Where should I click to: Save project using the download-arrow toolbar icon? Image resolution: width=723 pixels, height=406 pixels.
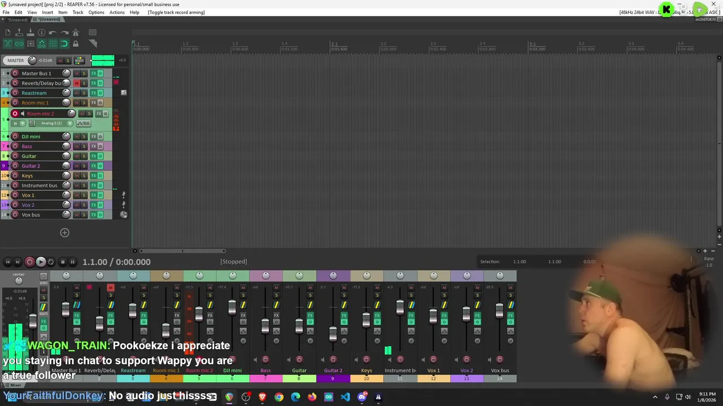(x=31, y=33)
